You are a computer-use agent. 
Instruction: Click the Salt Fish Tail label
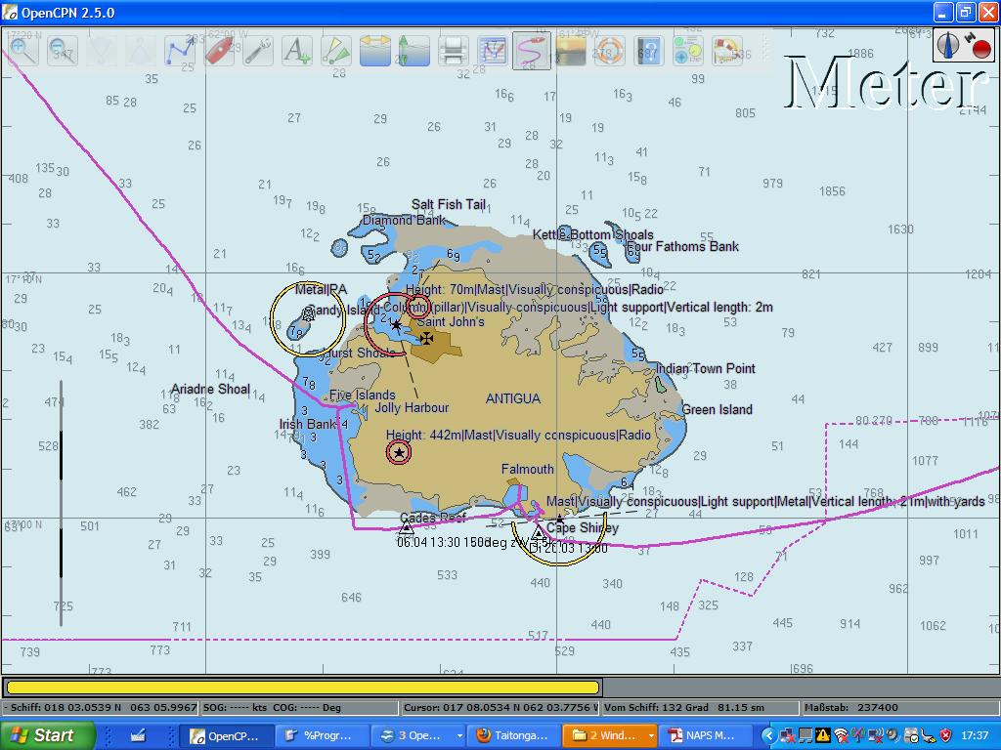click(x=449, y=204)
